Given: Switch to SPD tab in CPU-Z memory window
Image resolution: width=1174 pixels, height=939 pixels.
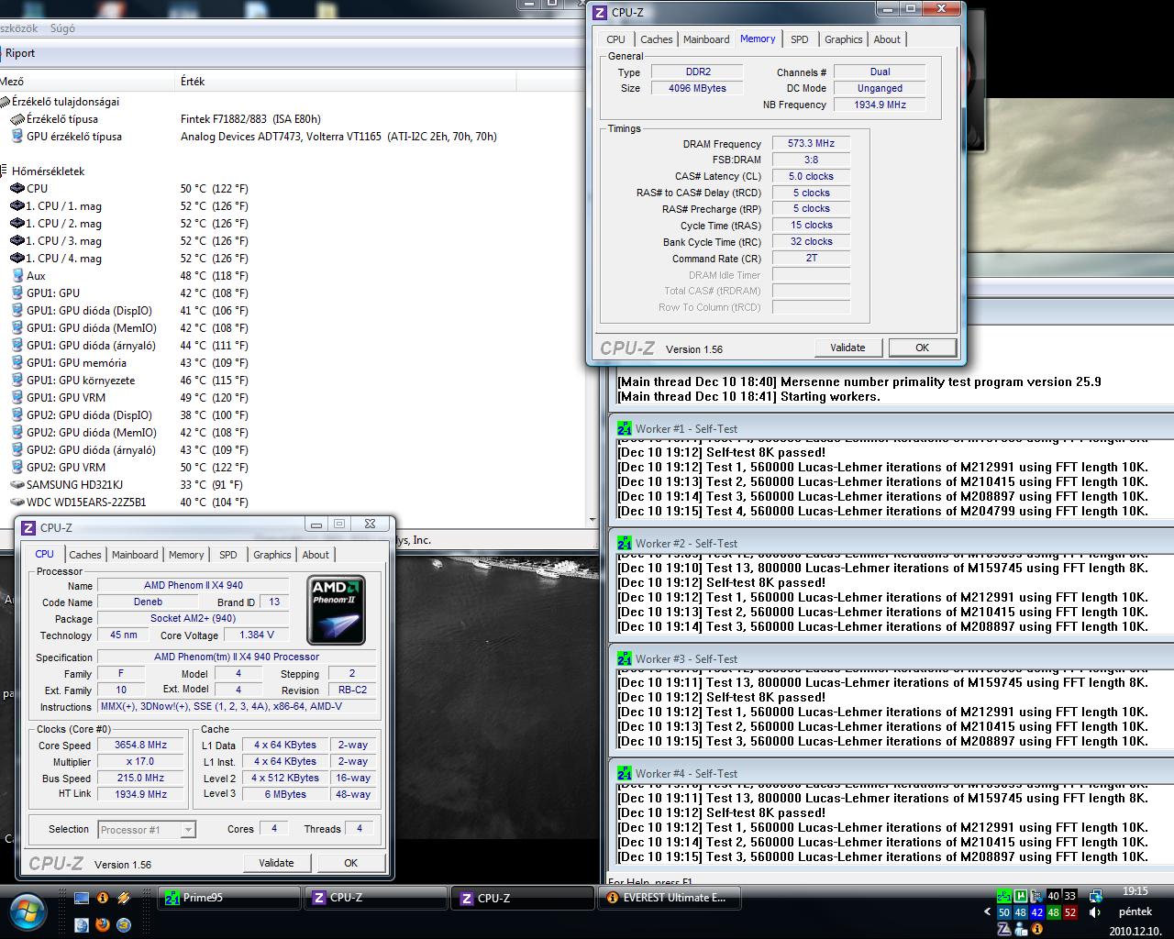Looking at the screenshot, I should (x=800, y=39).
